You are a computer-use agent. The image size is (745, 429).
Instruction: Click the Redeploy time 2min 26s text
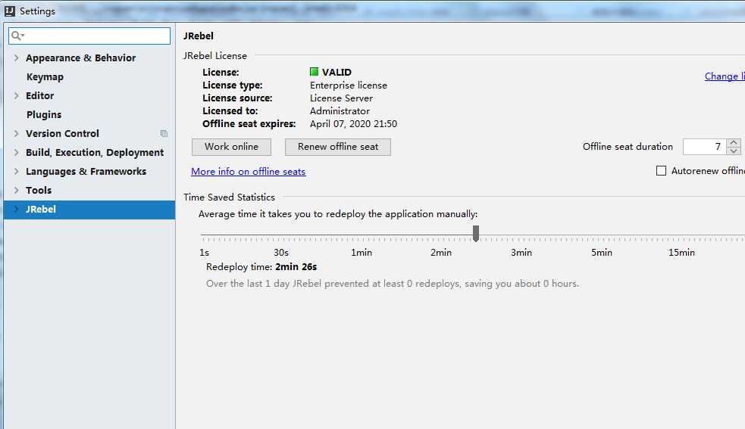click(261, 267)
